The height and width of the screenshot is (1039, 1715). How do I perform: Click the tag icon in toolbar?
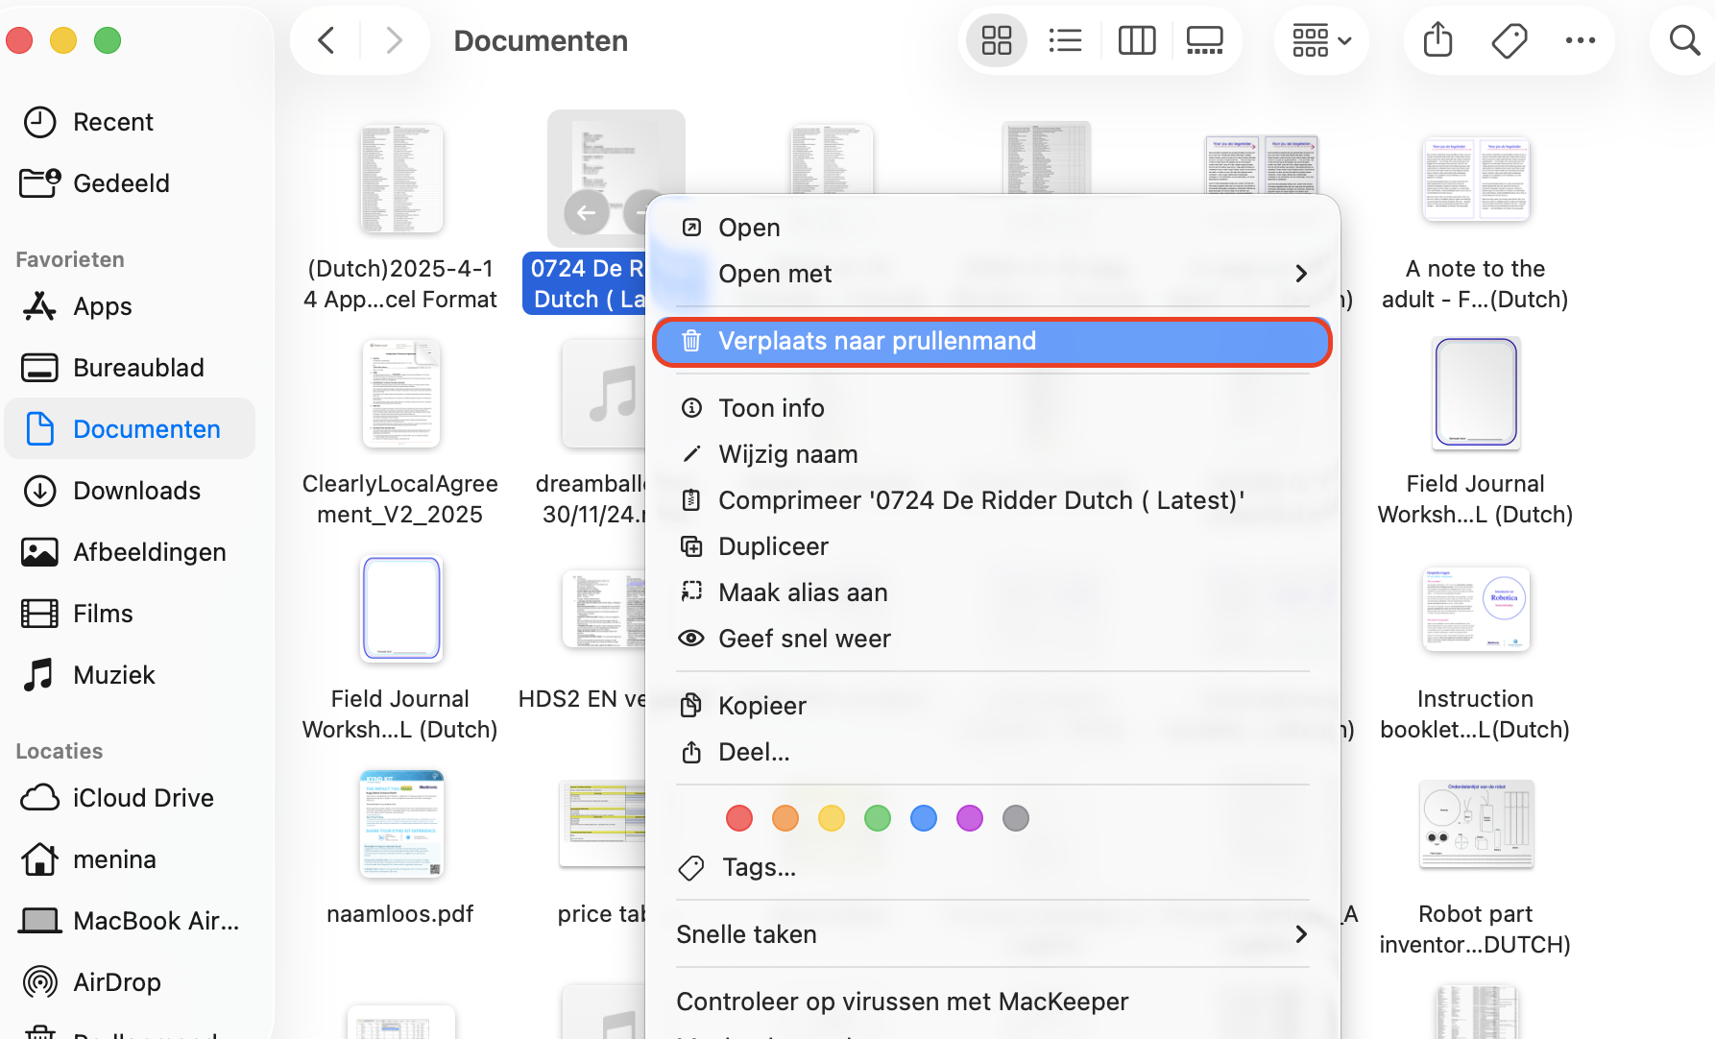click(x=1509, y=40)
